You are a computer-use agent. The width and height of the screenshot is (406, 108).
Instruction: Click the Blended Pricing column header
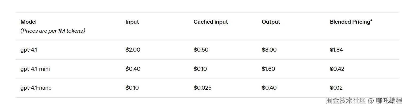tap(351, 22)
